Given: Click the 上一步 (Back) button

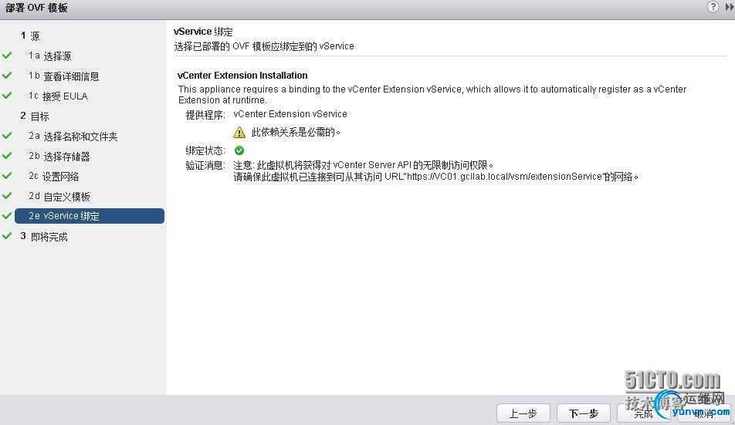Looking at the screenshot, I should click(x=523, y=413).
